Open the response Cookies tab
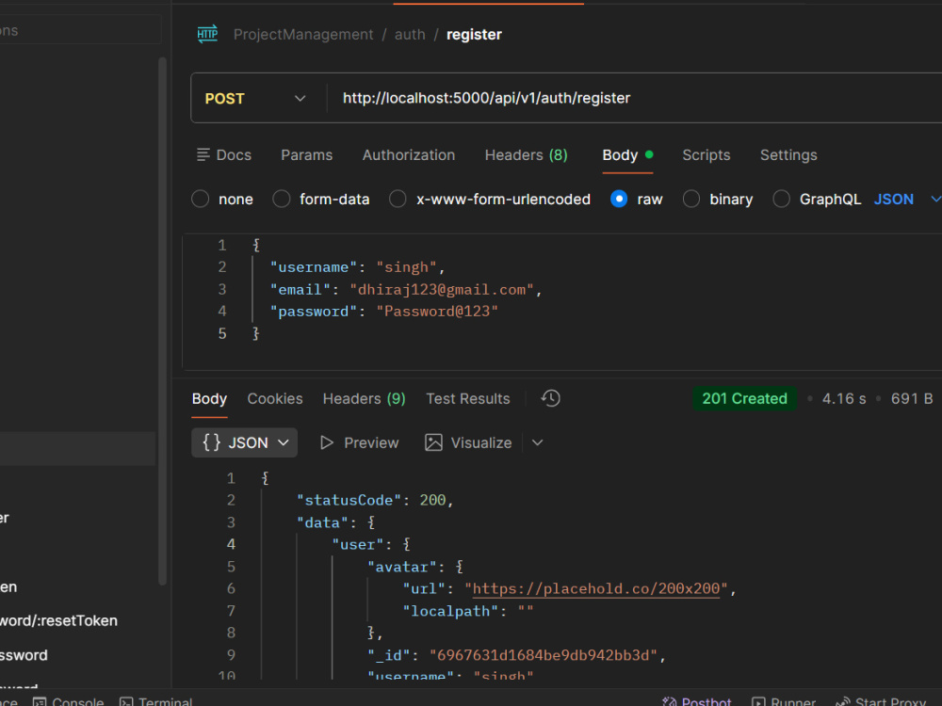Viewport: 942px width, 706px height. click(x=275, y=398)
